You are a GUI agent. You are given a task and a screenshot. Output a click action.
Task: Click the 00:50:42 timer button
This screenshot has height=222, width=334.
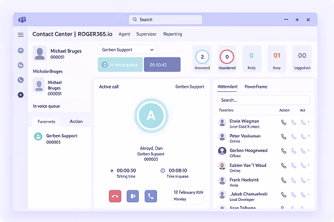(162, 65)
